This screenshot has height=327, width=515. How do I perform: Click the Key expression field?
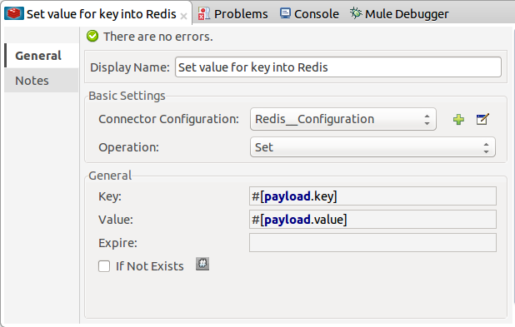coord(372,196)
